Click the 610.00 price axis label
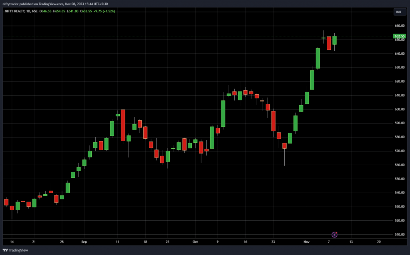410x255 pixels. tap(400, 96)
